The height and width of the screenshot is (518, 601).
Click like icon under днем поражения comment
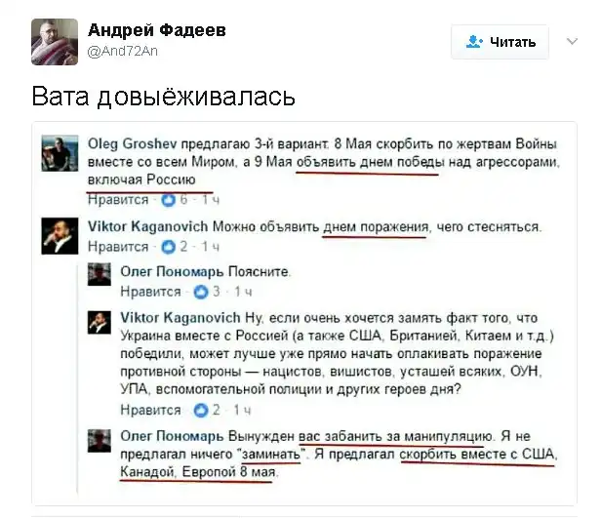coord(168,247)
